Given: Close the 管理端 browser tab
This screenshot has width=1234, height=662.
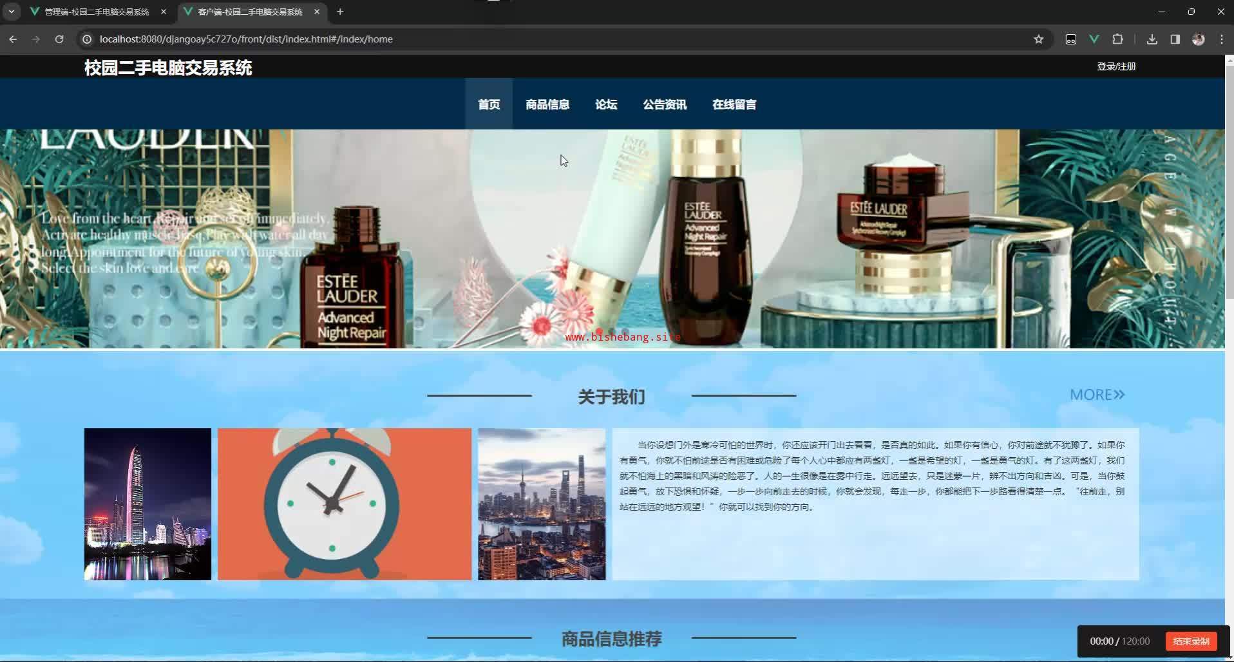Looking at the screenshot, I should tap(164, 12).
